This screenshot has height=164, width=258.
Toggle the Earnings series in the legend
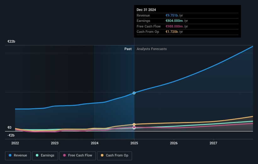(x=45, y=156)
